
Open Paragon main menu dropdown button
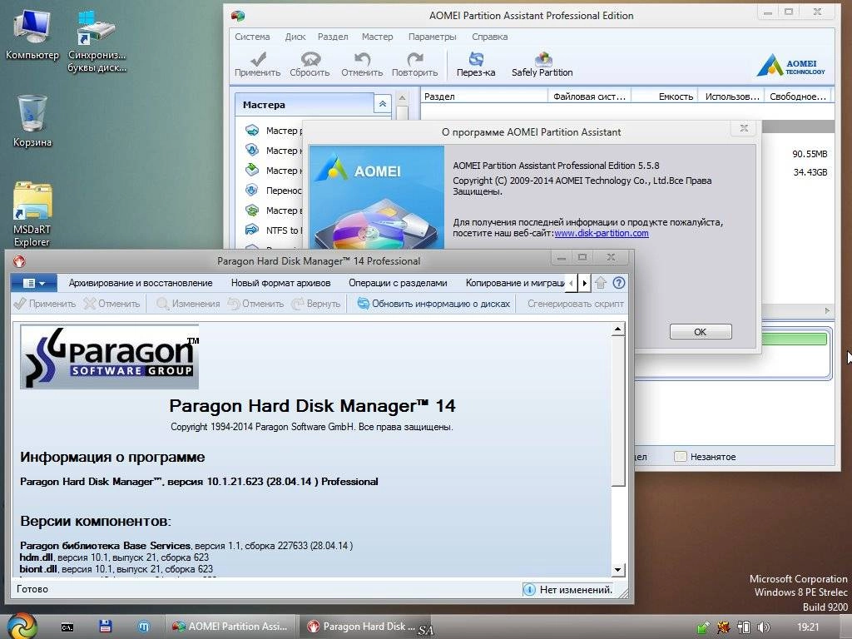pos(33,283)
